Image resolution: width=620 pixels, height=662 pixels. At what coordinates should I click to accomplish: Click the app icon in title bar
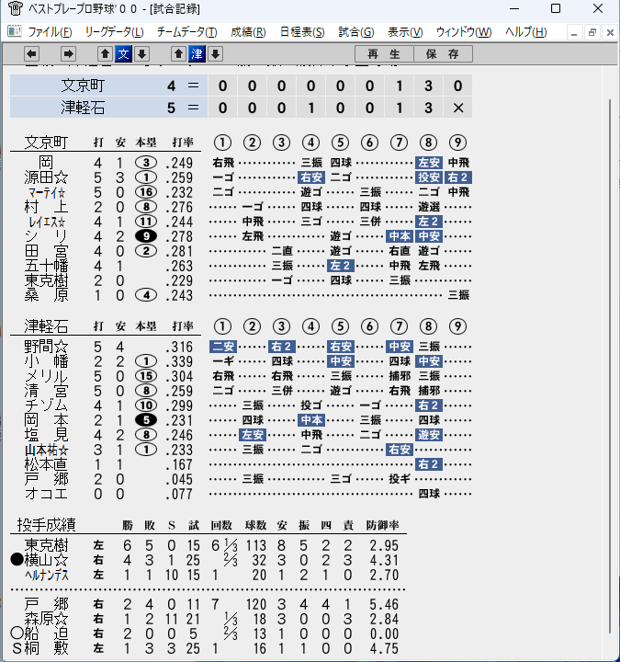[16, 8]
